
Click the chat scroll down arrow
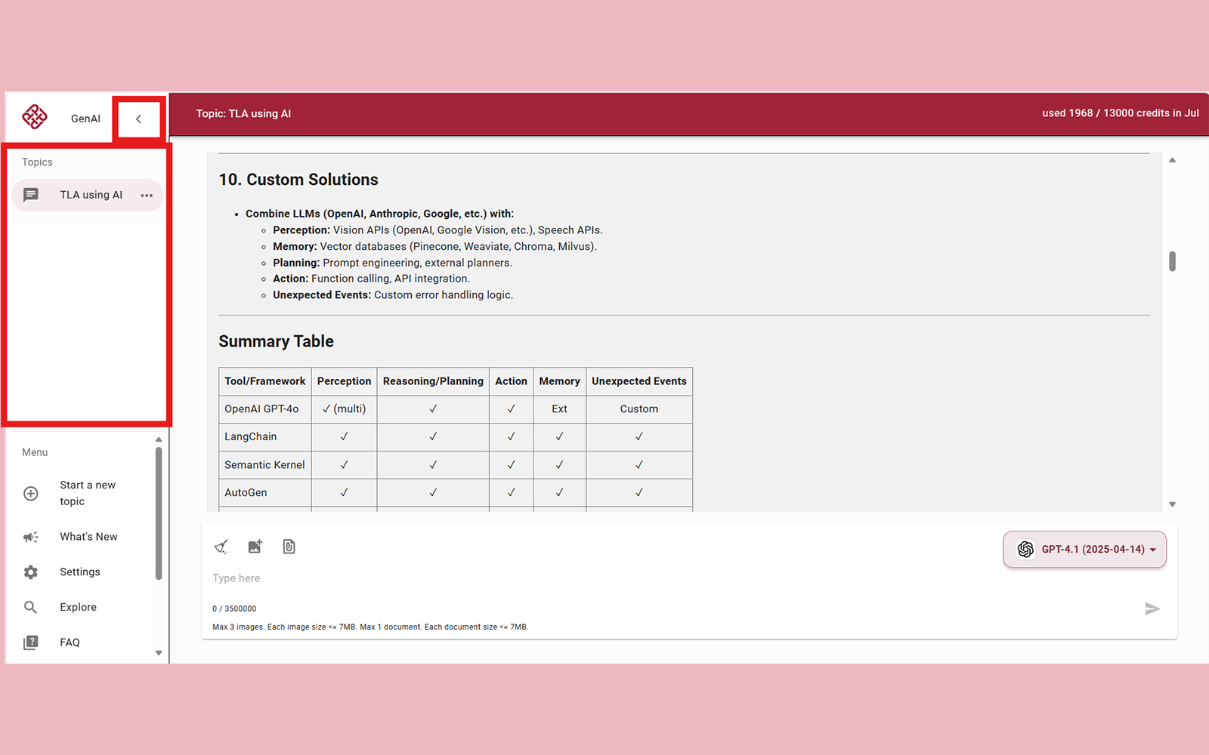click(1172, 504)
